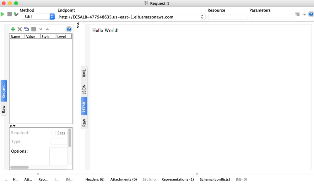
Task: Open the Headers (6) tab
Action: pyautogui.click(x=95, y=179)
